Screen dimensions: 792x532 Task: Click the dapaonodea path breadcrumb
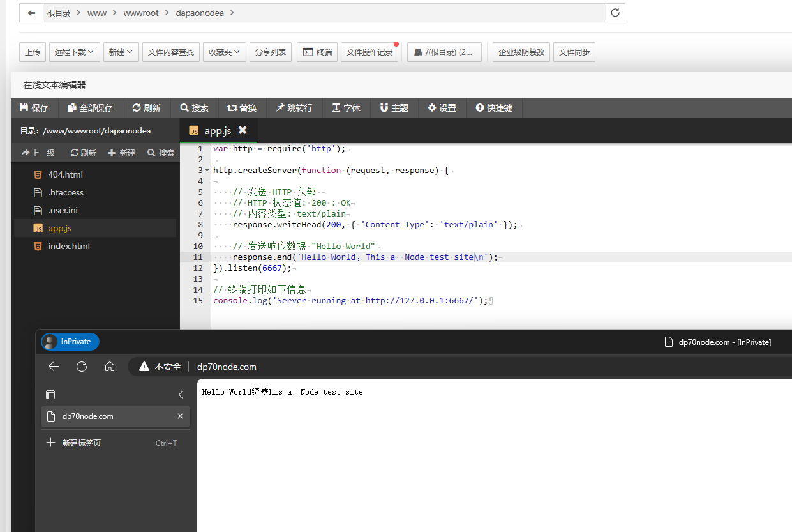(200, 13)
